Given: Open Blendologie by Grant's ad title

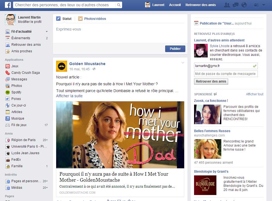Looking at the screenshot, I should click(211, 172).
